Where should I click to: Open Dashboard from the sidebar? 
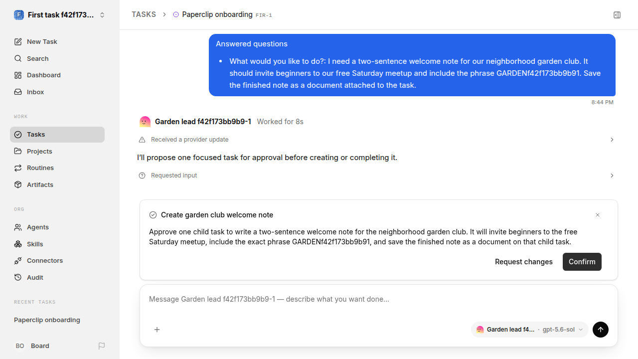pos(57,75)
